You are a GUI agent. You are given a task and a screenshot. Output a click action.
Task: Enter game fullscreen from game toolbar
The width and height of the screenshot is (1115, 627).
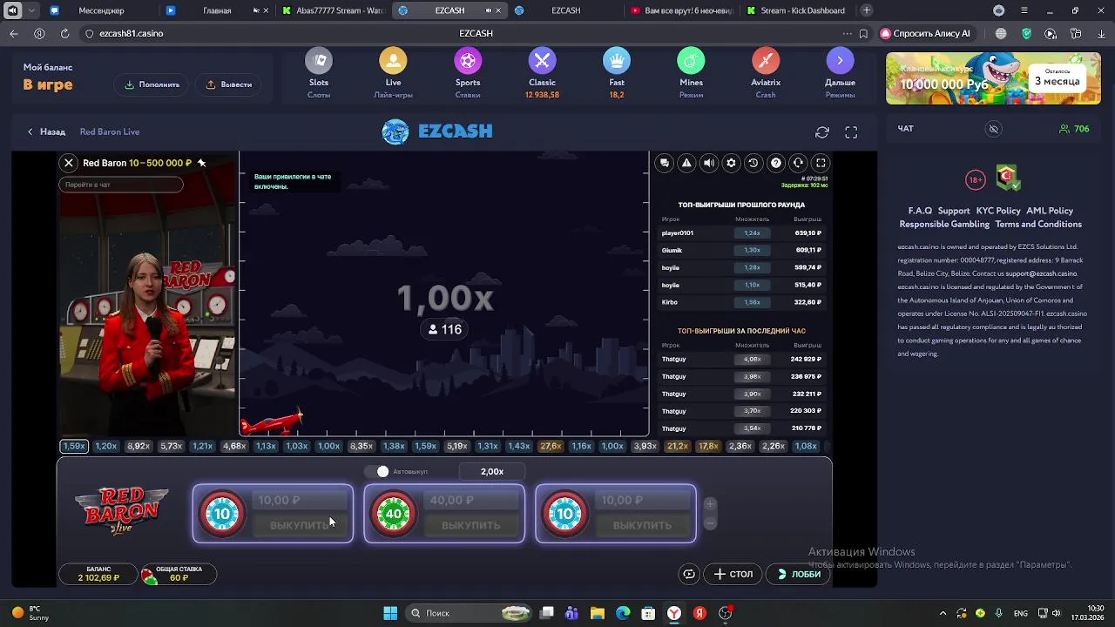coord(821,163)
